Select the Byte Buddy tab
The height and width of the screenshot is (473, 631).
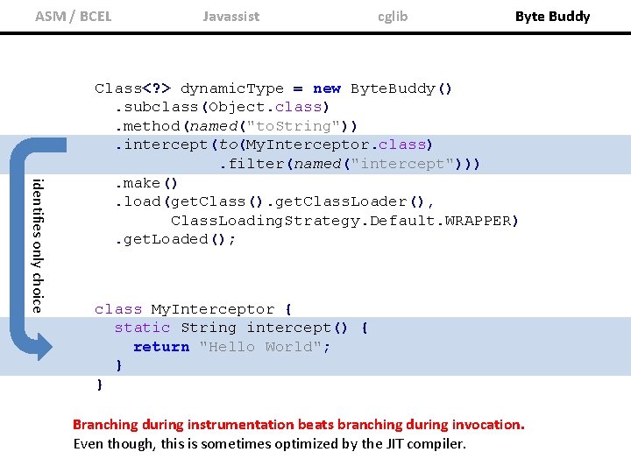(552, 17)
